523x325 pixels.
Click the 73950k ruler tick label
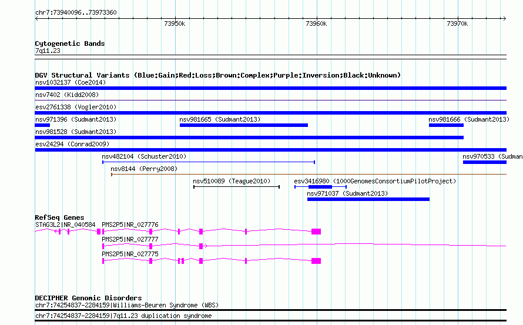click(x=175, y=24)
